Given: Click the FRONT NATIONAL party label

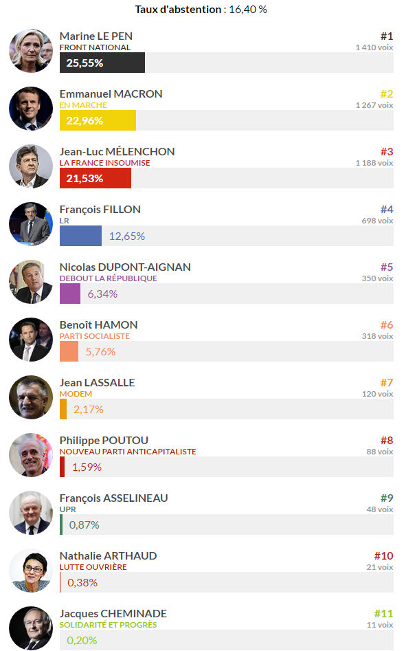Looking at the screenshot, I should (95, 47).
